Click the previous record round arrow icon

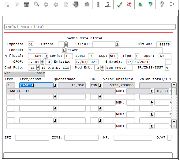coord(46,5)
